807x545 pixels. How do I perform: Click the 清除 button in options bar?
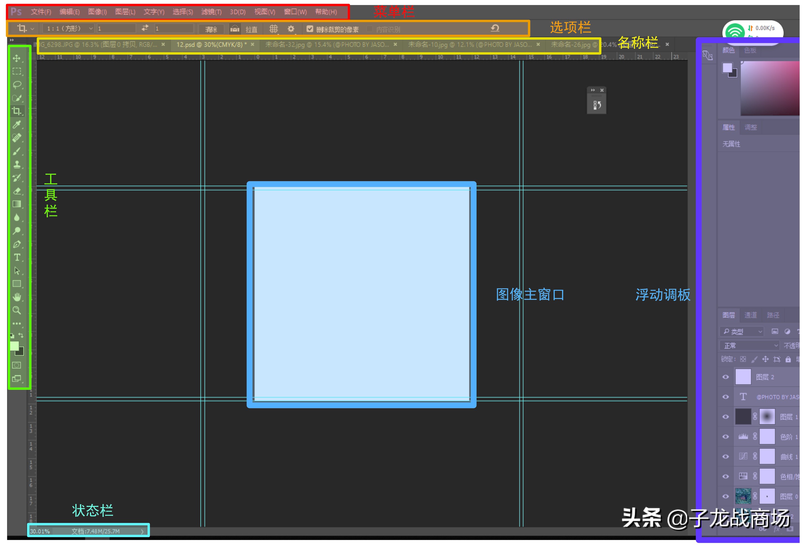point(211,29)
